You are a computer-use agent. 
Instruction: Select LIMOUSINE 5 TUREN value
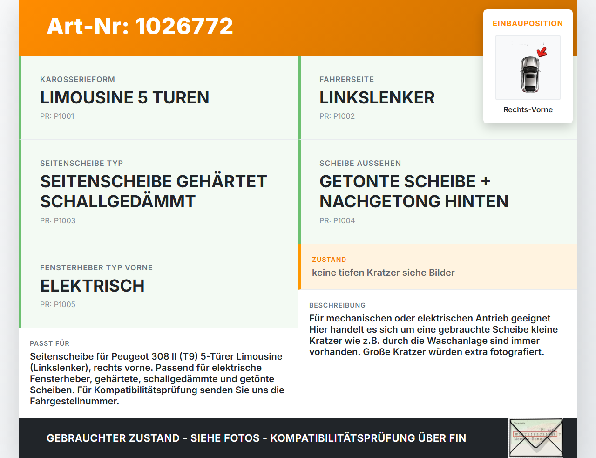[x=124, y=97]
